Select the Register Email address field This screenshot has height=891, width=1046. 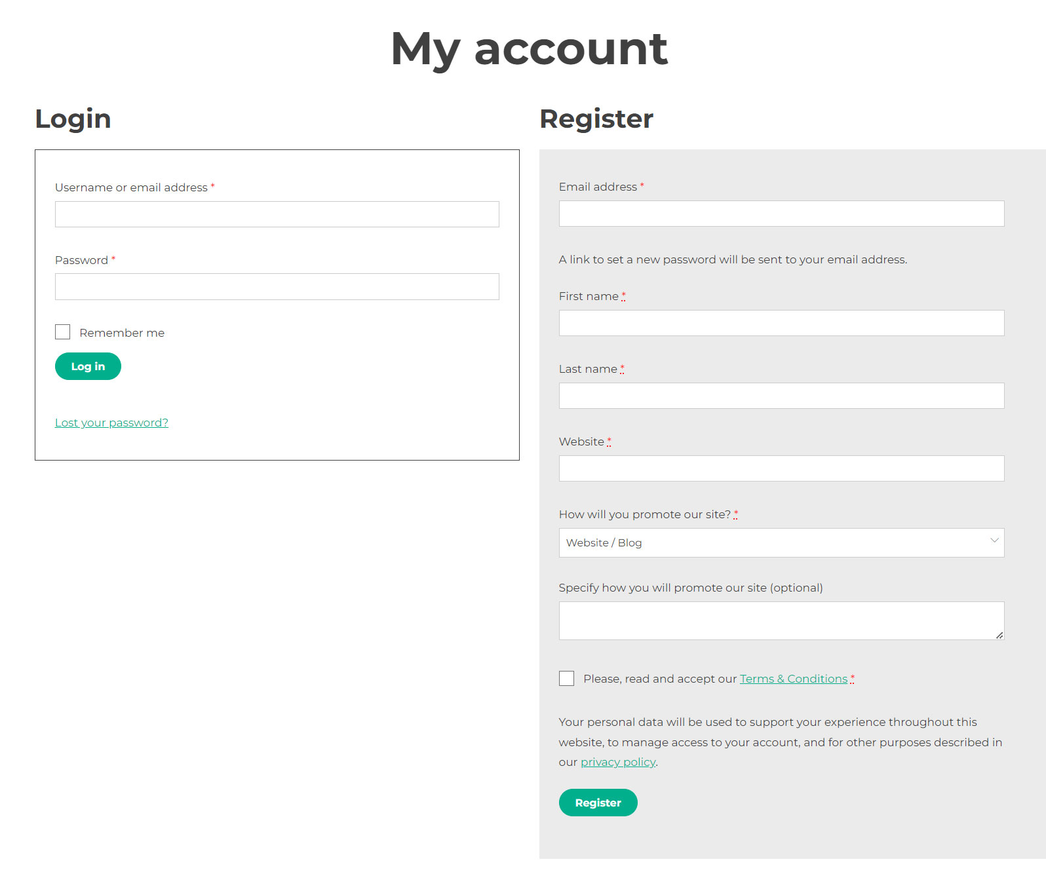781,214
